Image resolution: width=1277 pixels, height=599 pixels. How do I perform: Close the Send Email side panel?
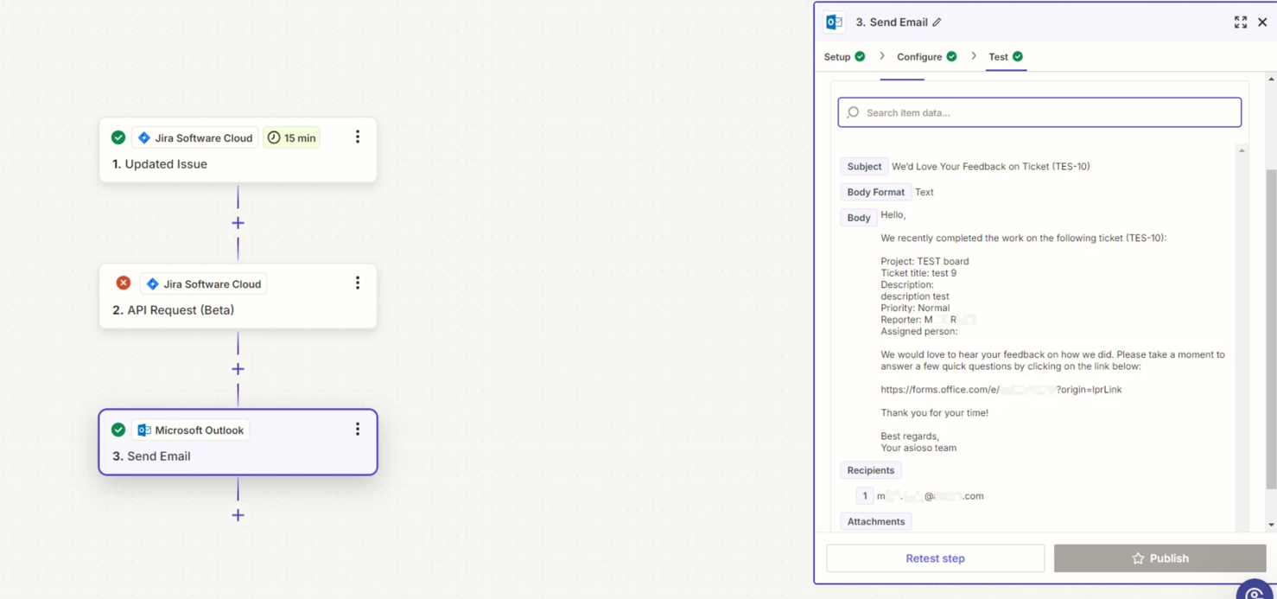(1262, 22)
